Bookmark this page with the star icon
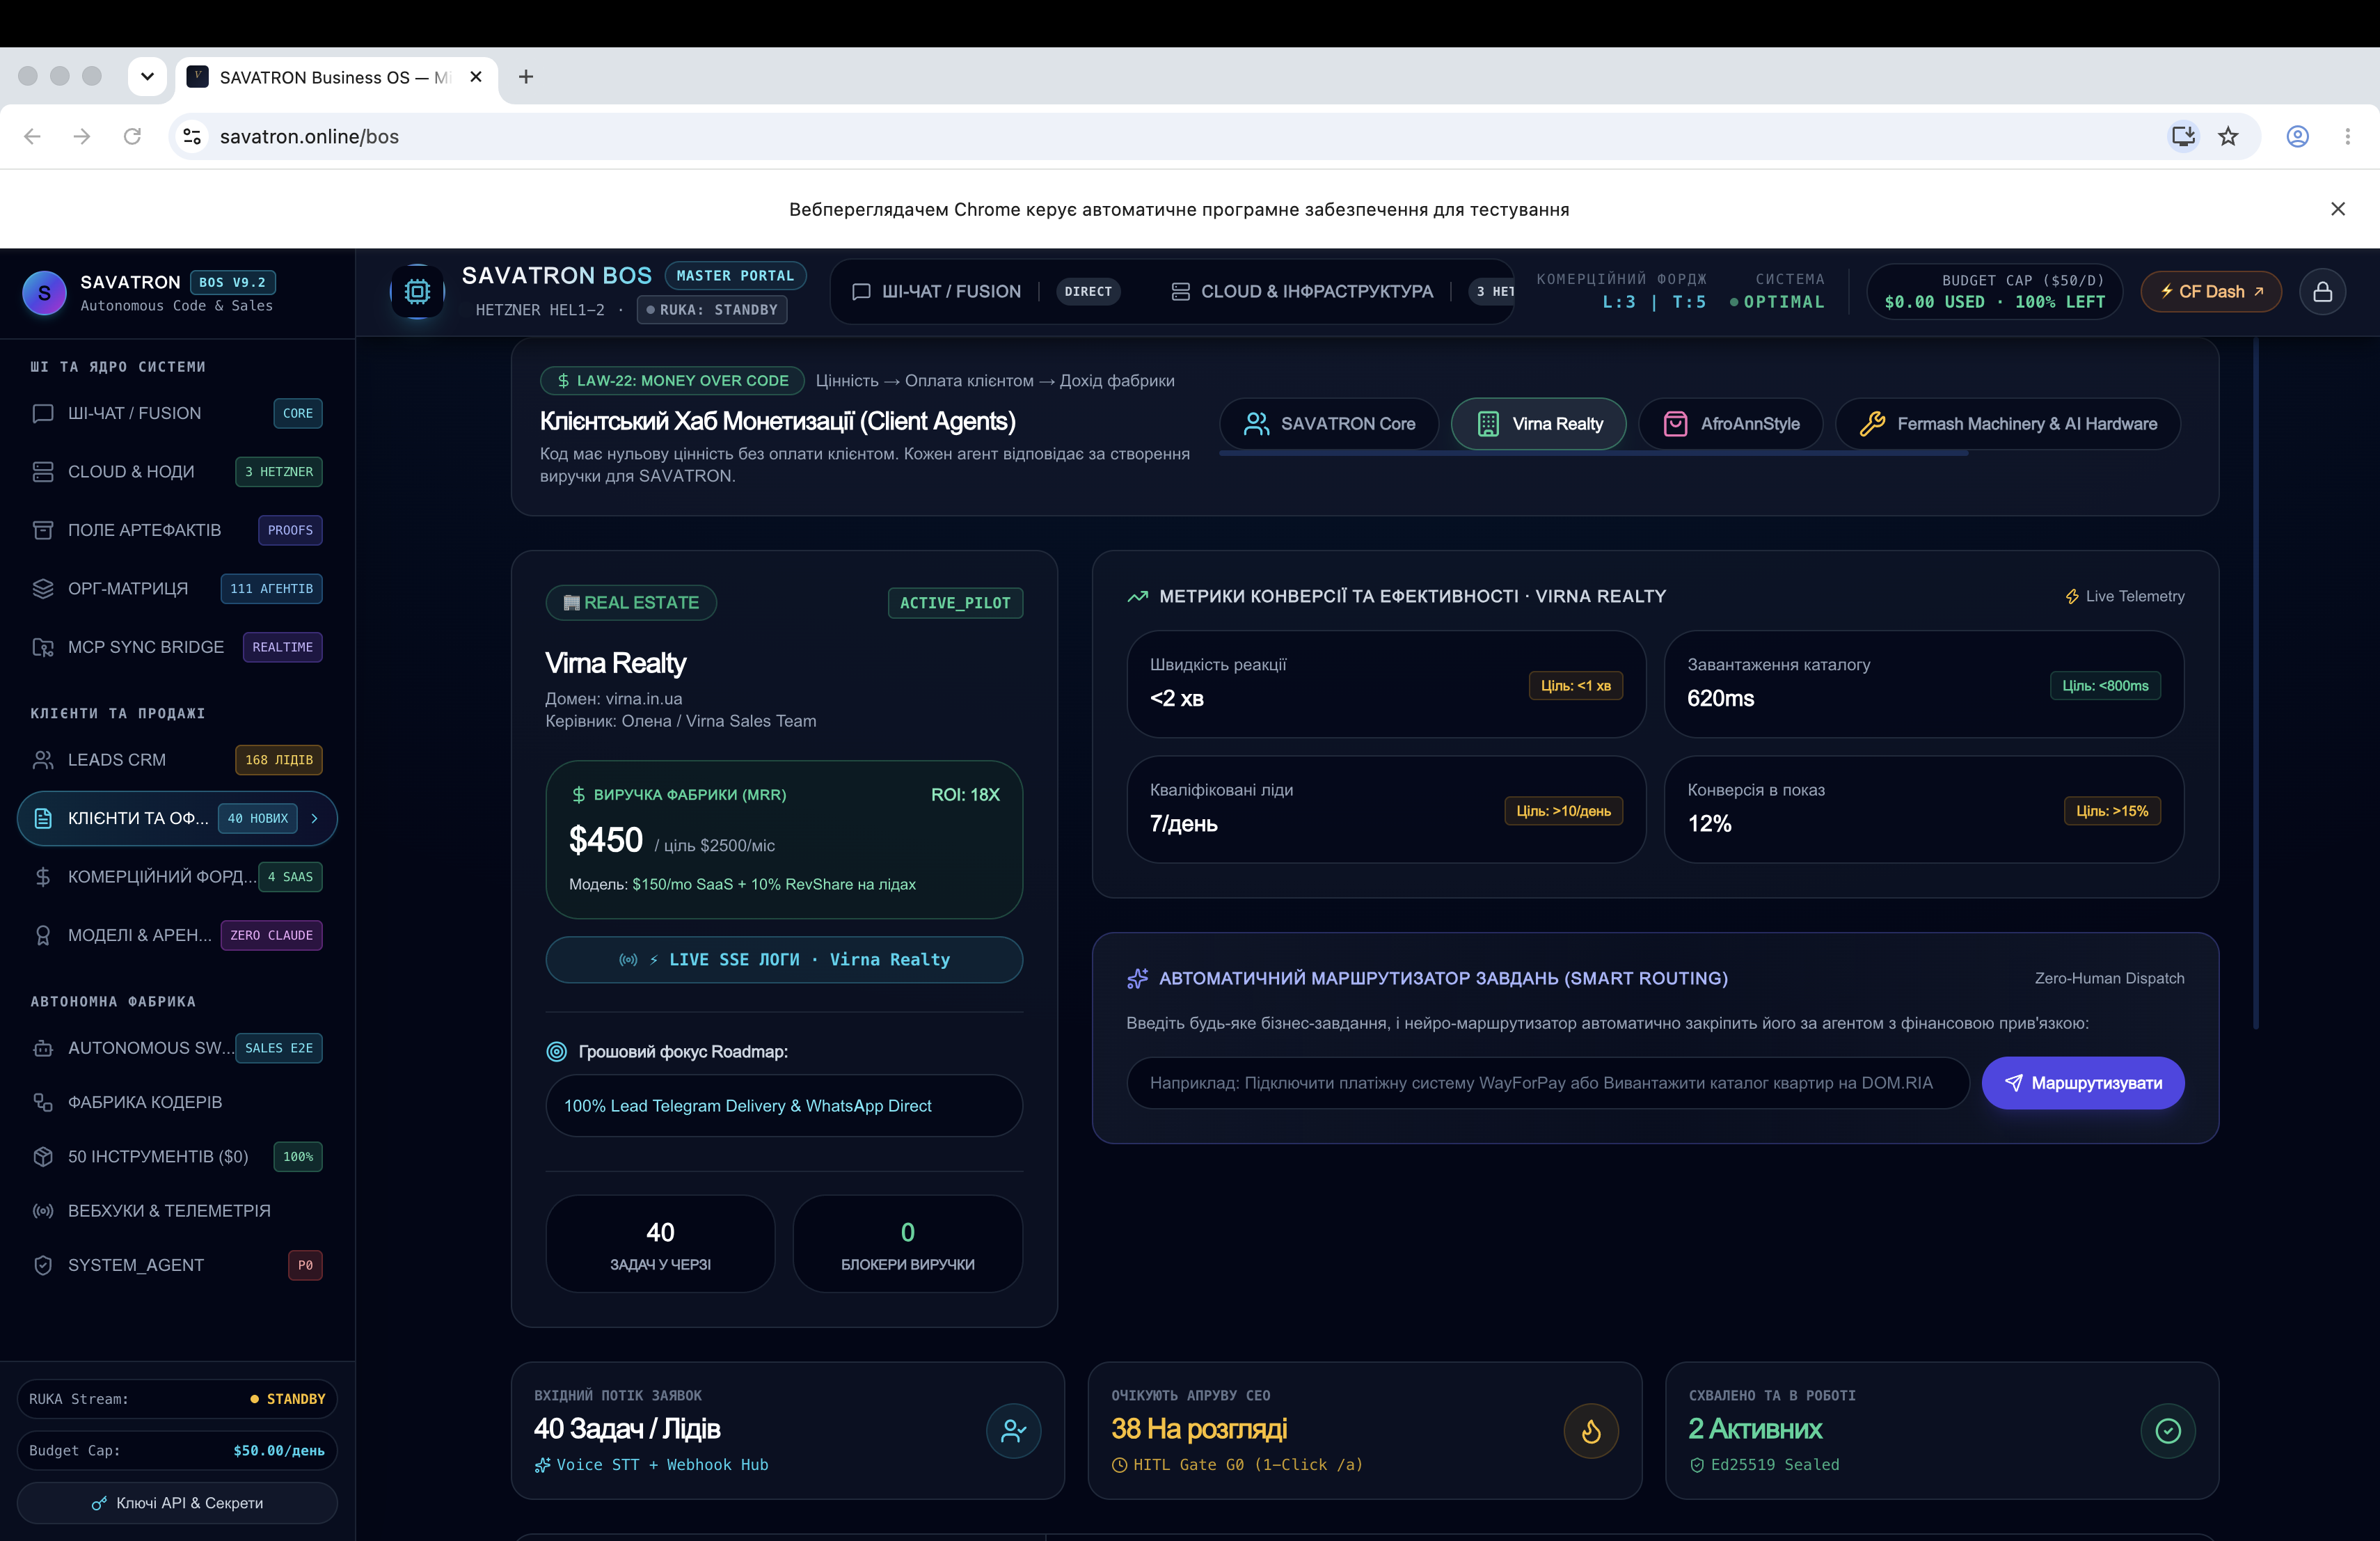The image size is (2380, 1541). pyautogui.click(x=2228, y=136)
